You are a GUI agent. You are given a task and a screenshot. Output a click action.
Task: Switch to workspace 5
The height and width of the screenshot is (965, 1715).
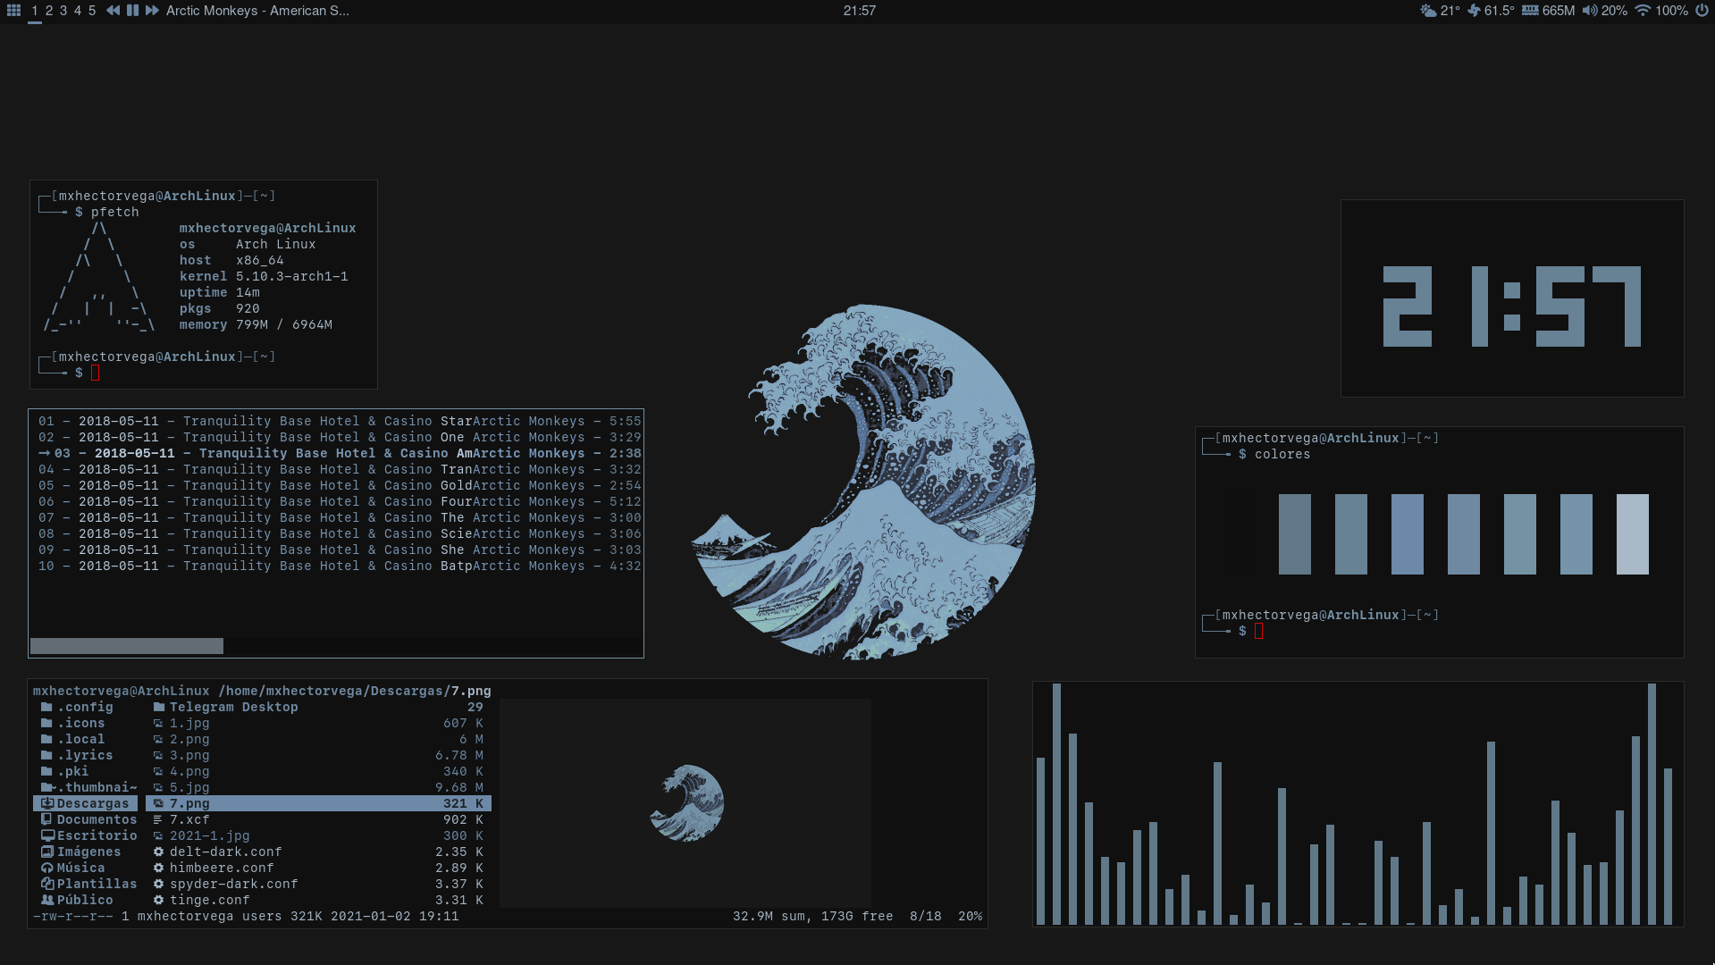pos(92,11)
